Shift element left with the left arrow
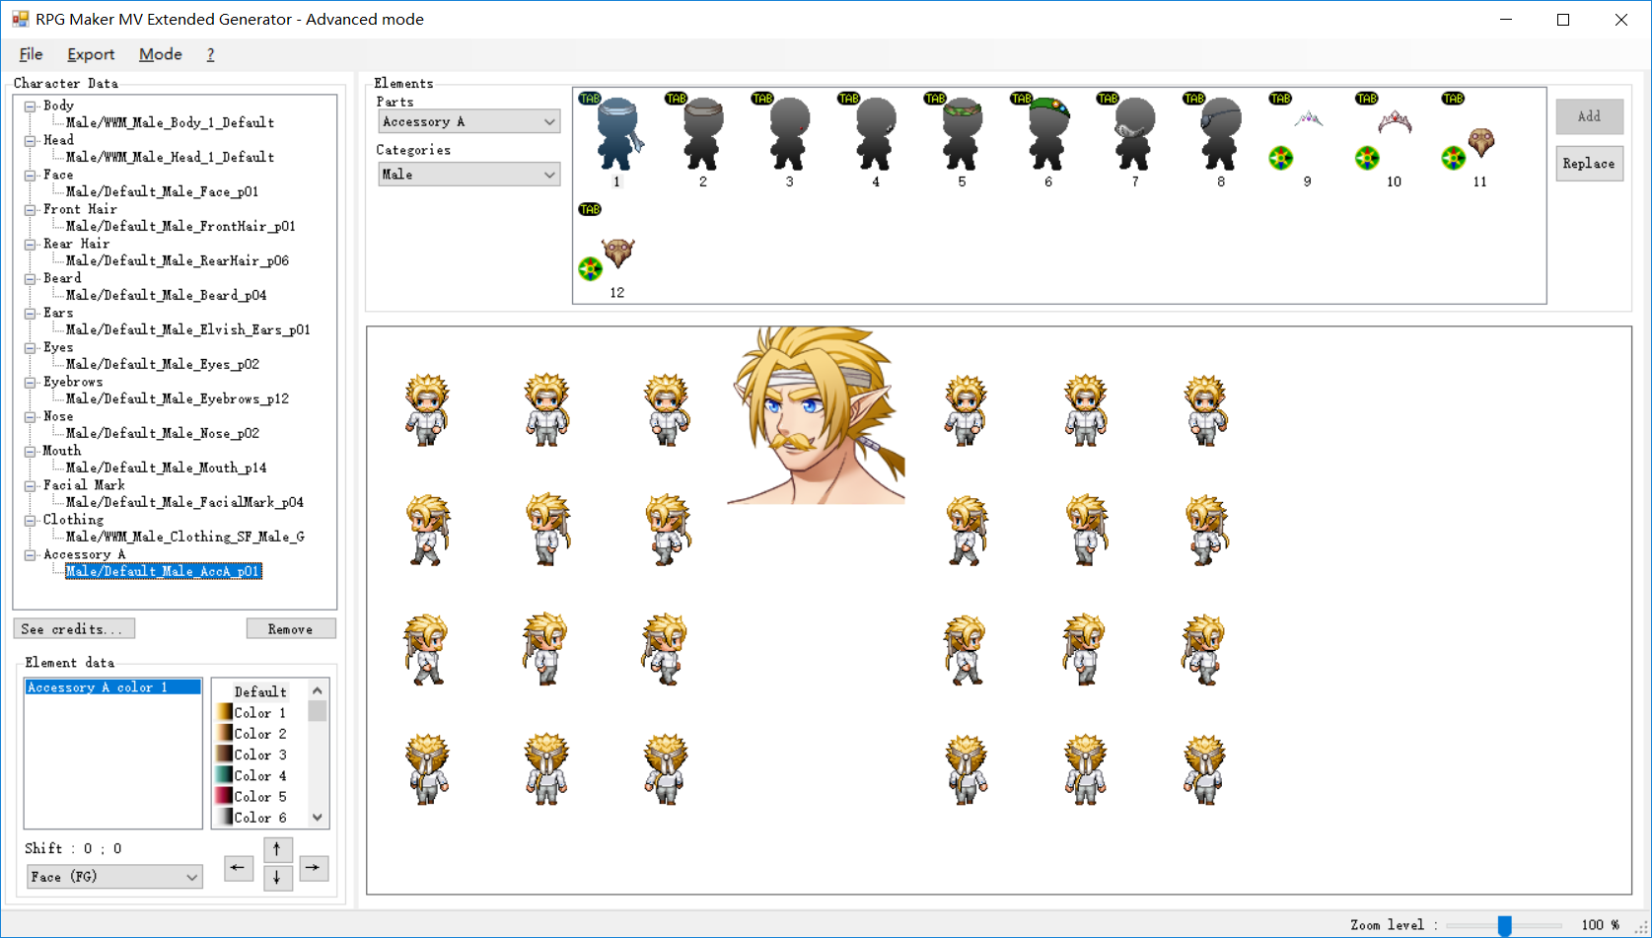This screenshot has width=1652, height=938. click(x=239, y=868)
